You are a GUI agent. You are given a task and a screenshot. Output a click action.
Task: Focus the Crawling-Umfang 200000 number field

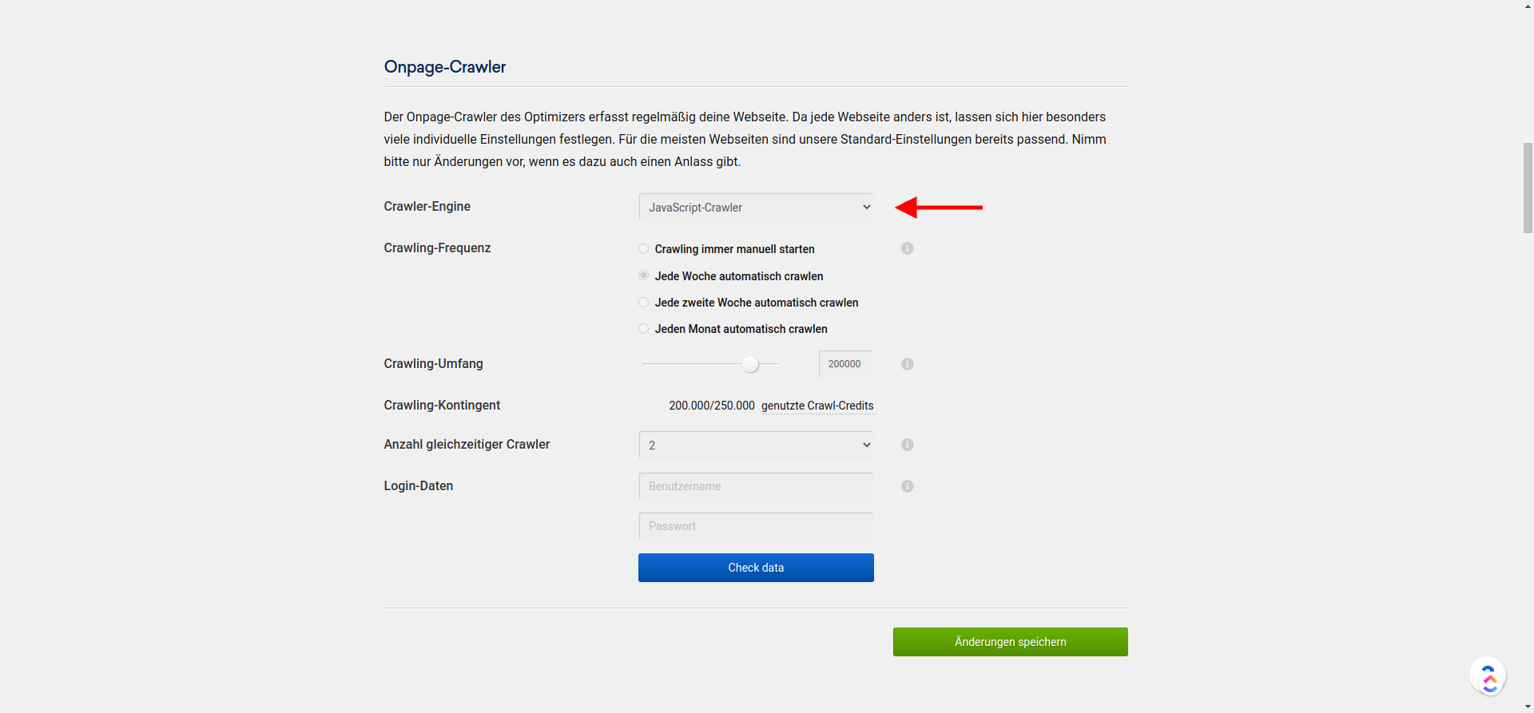coord(844,364)
